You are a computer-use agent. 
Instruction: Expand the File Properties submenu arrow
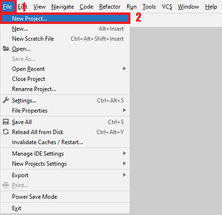click(x=124, y=110)
